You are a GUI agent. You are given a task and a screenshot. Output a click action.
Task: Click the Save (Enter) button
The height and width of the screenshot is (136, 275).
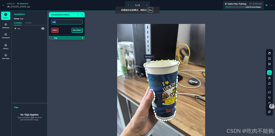click(77, 30)
